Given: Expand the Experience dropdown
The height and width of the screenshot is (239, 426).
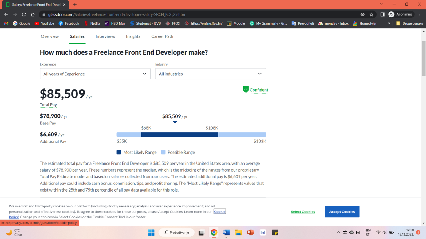Looking at the screenshot, I should coord(95,74).
